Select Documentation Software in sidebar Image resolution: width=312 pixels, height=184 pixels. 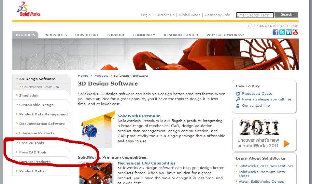point(42,124)
